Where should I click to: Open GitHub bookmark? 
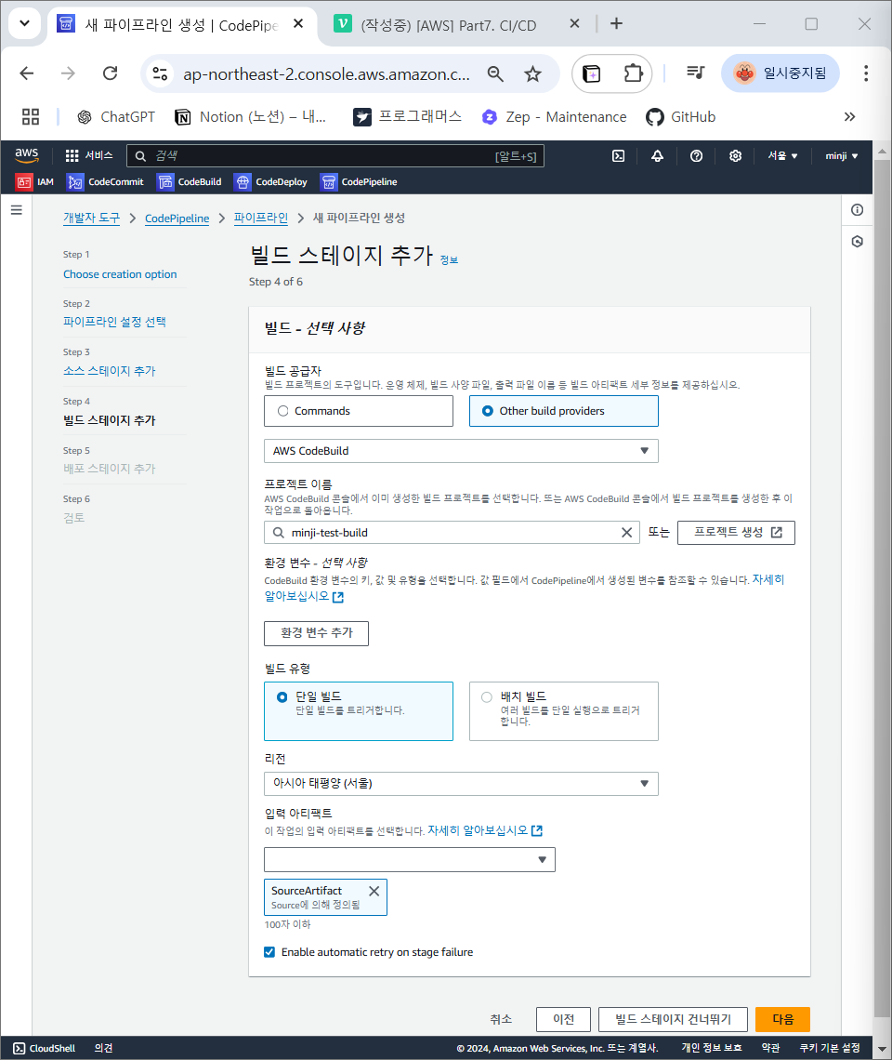pos(680,117)
